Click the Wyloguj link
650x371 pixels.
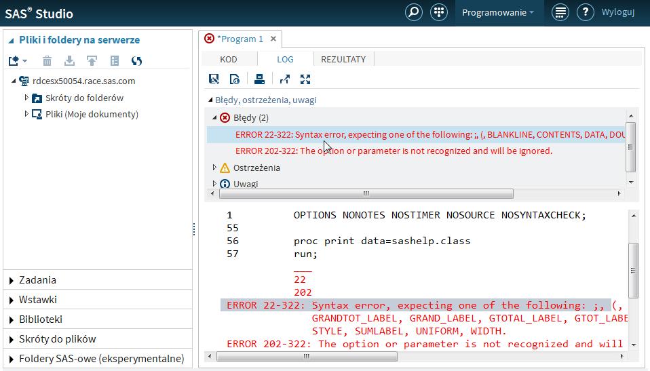[618, 12]
